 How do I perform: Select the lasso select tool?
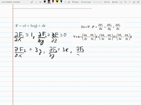[36, 2]
